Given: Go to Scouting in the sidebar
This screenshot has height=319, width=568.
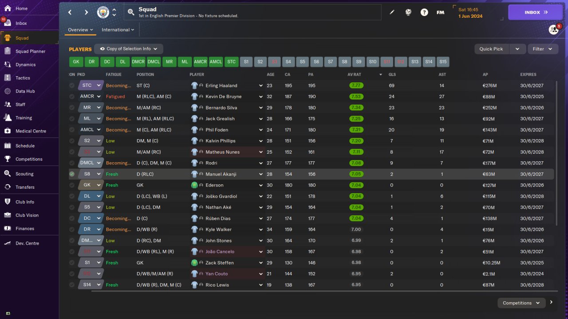Looking at the screenshot, I should tap(29, 174).
